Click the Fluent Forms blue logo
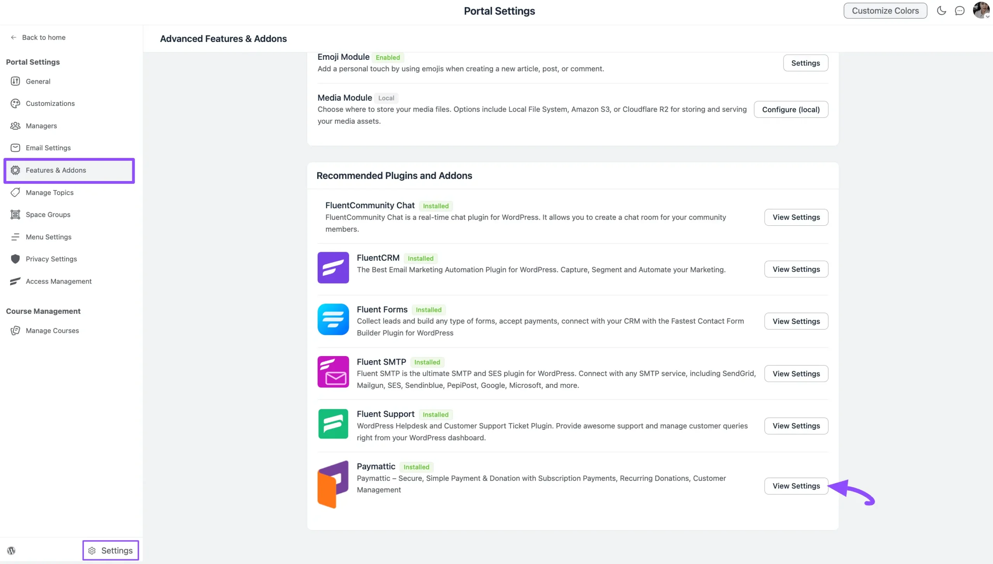Image resolution: width=993 pixels, height=564 pixels. tap(333, 319)
